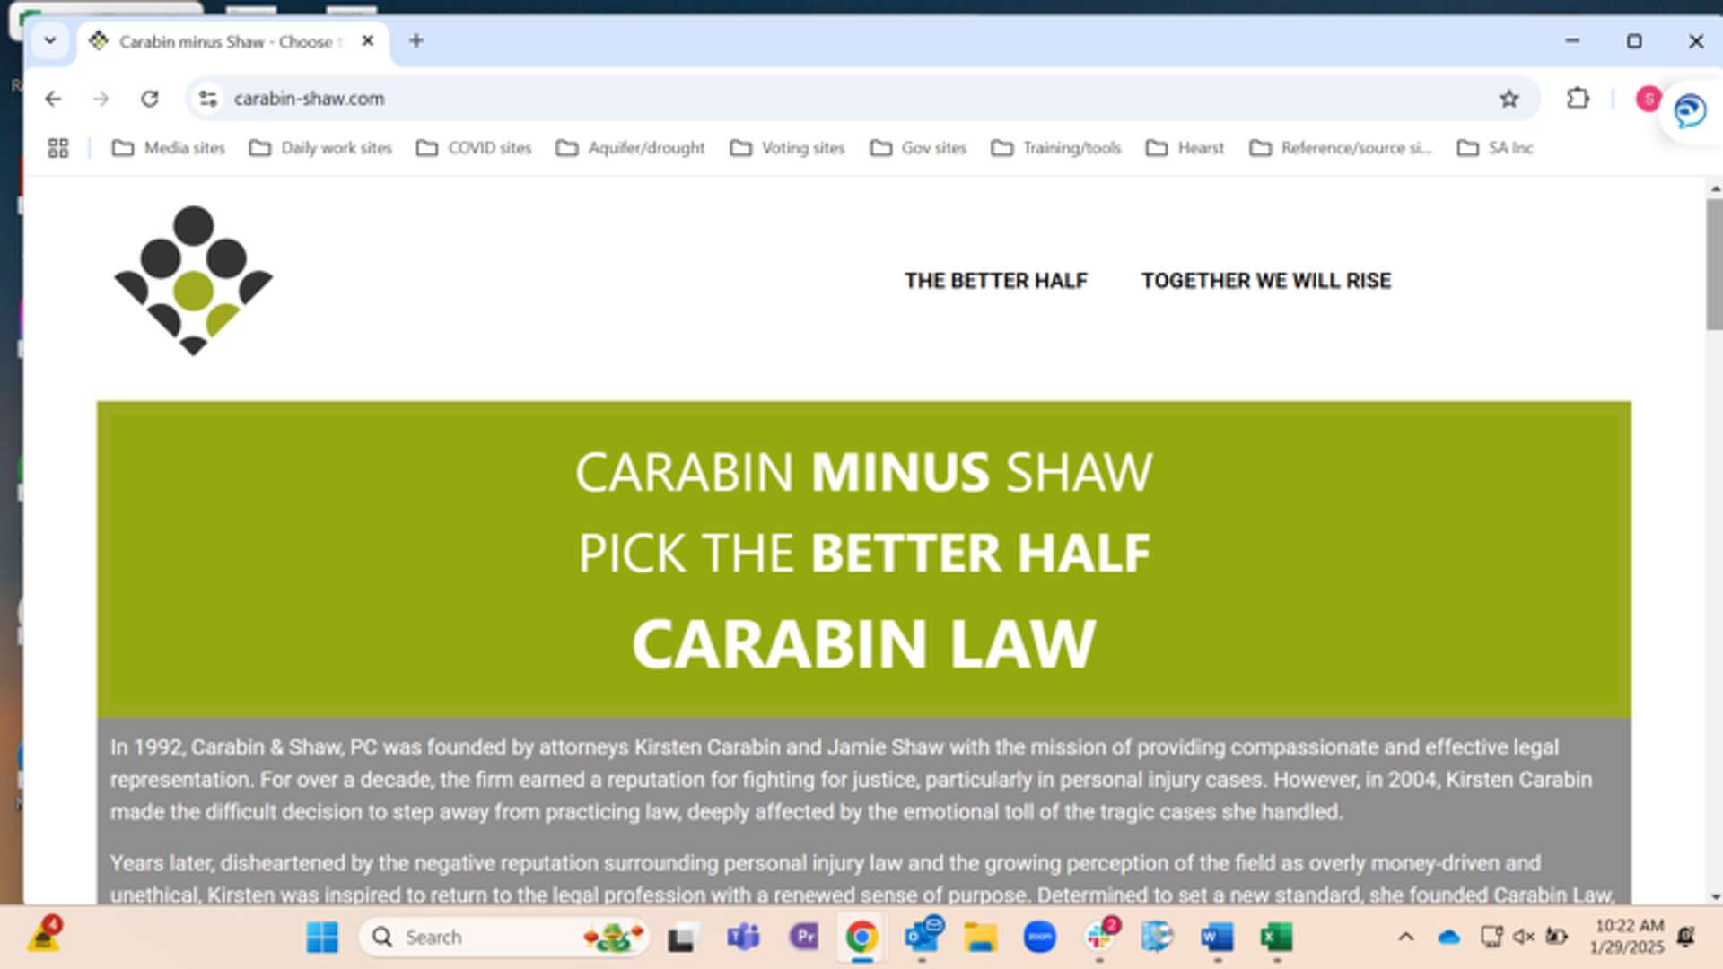
Task: Select the Carabin minus Shaw browser tab
Action: (224, 41)
